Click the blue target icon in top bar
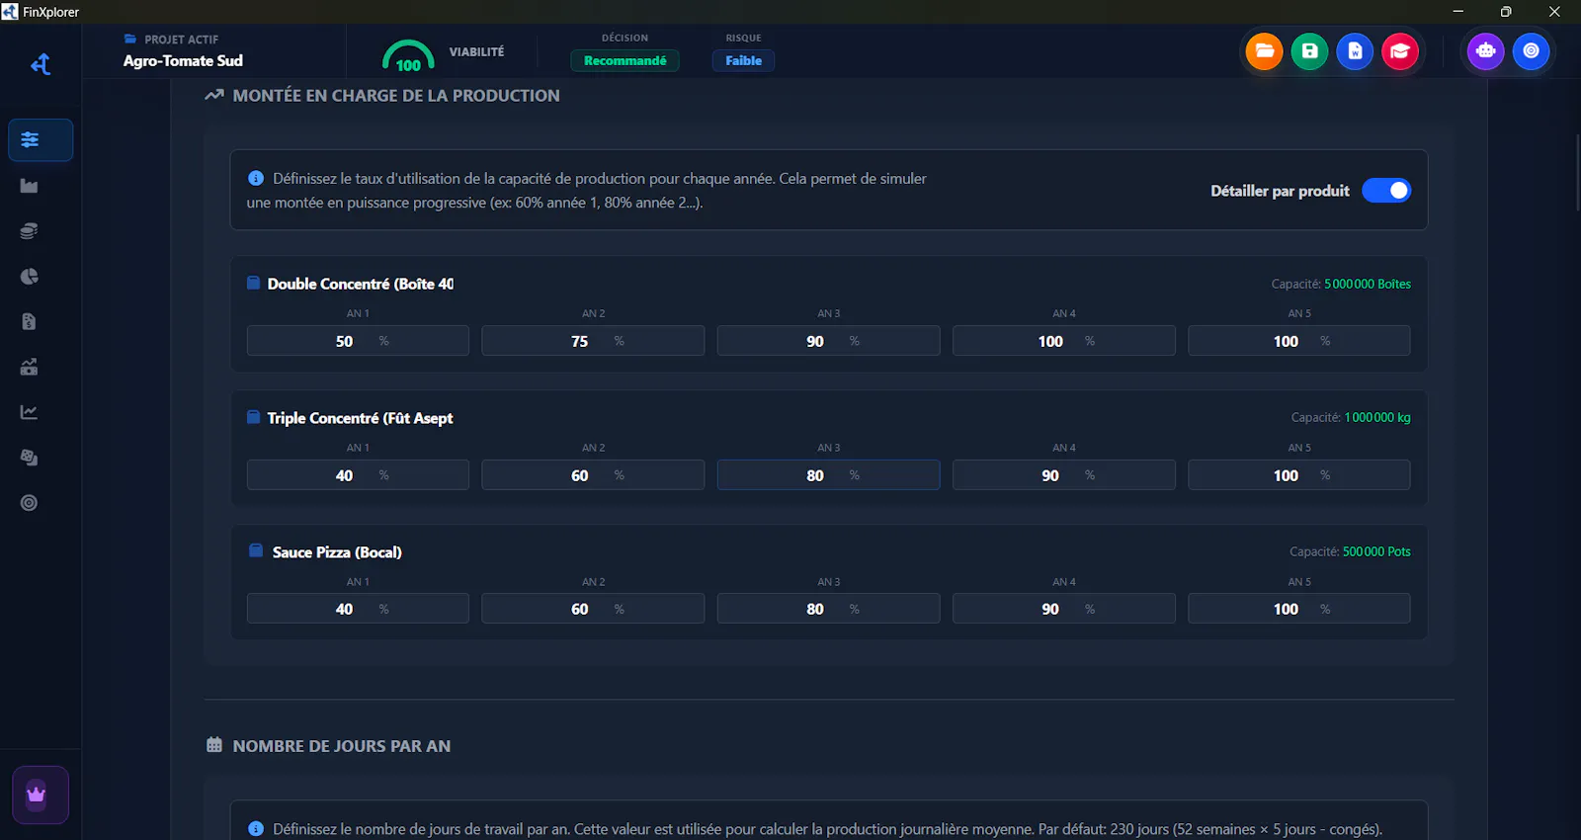The height and width of the screenshot is (840, 1581). (1531, 51)
